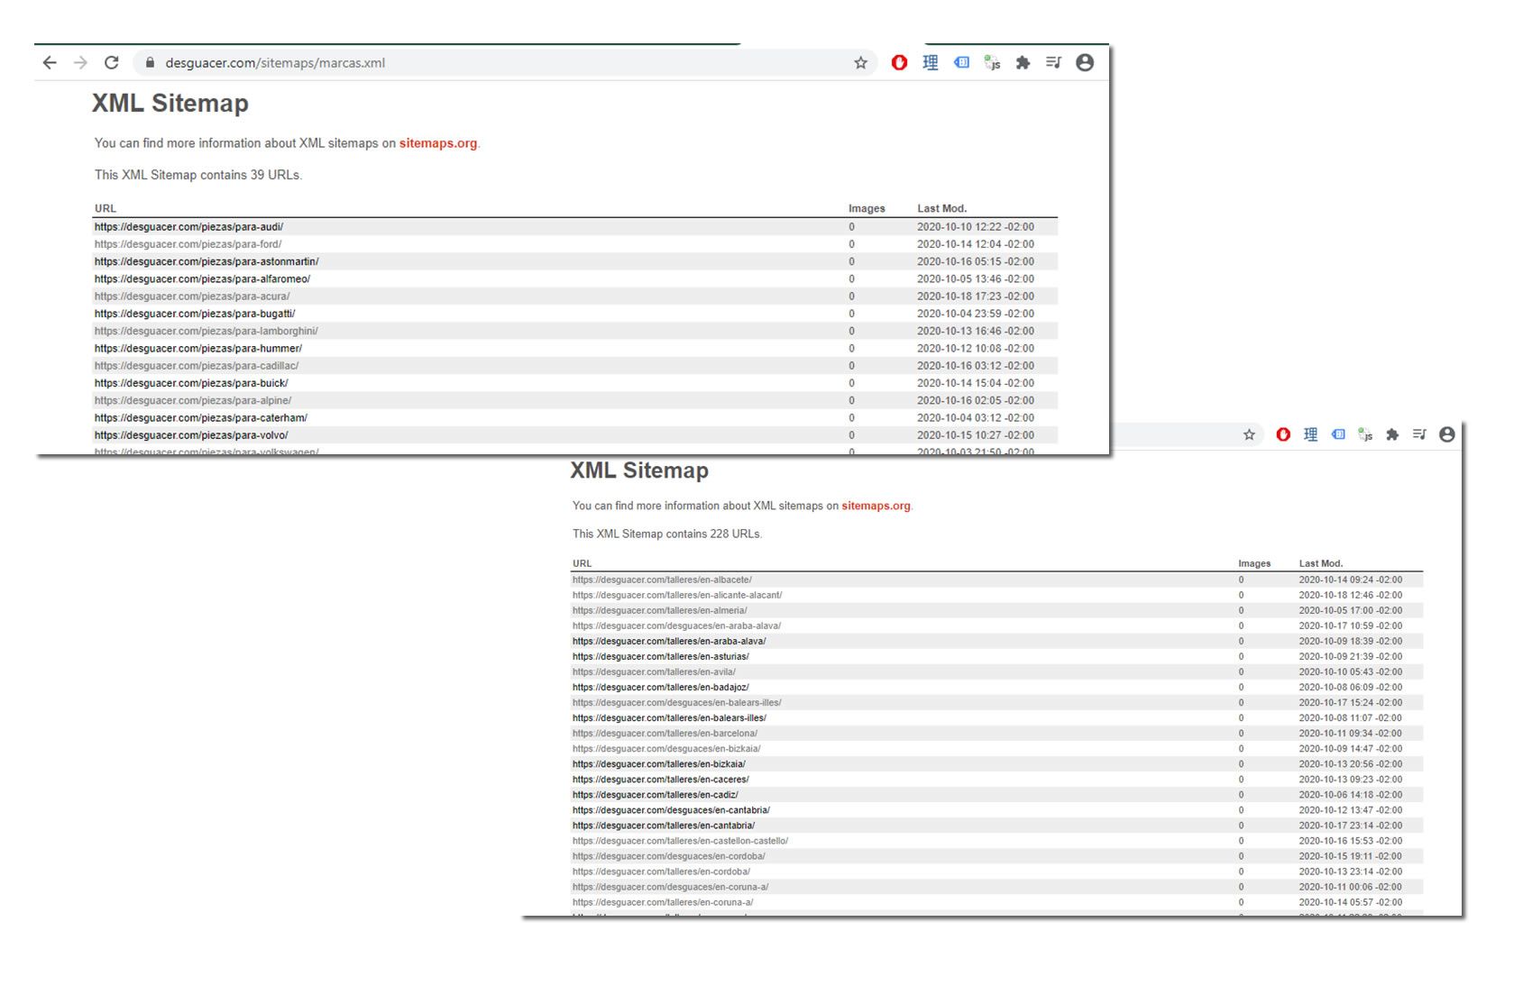Open the blue tag extension in lower window
This screenshot has width=1532, height=995.
point(1338,435)
